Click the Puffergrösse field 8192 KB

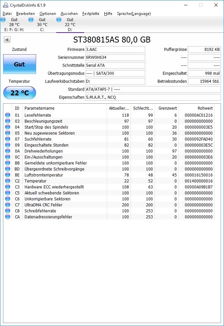pos(204,50)
